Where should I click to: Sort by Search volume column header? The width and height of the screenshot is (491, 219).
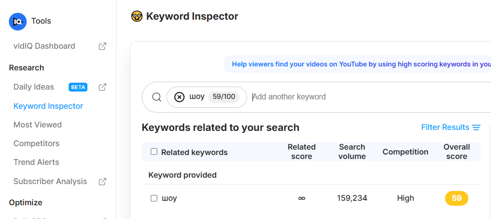point(352,152)
